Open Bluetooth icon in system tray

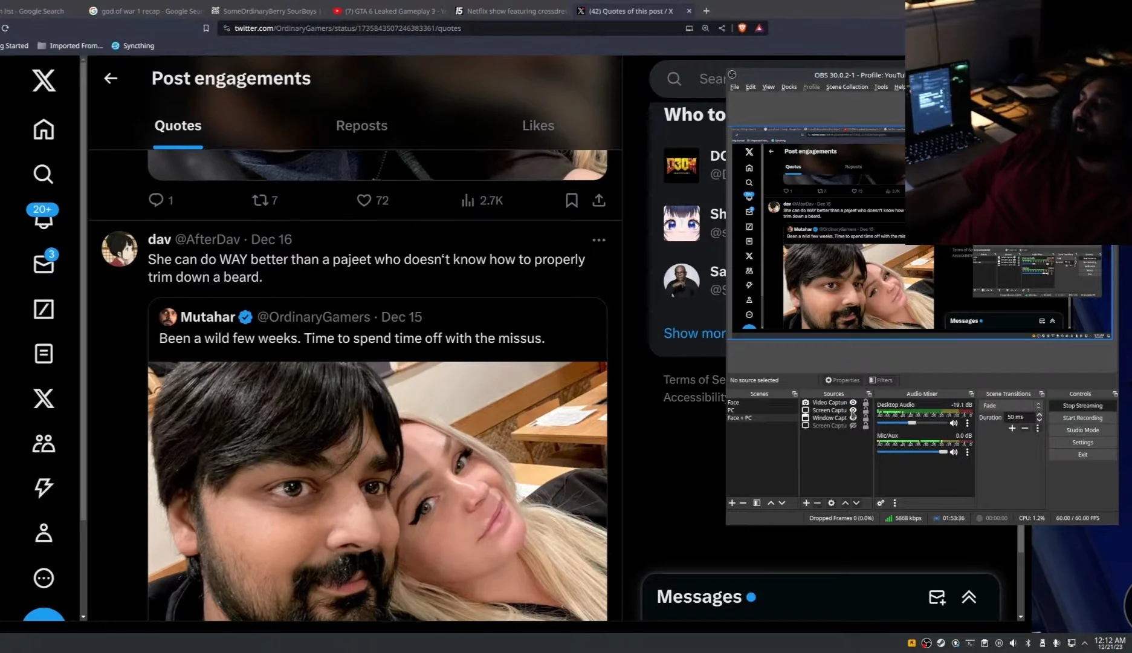1028,643
